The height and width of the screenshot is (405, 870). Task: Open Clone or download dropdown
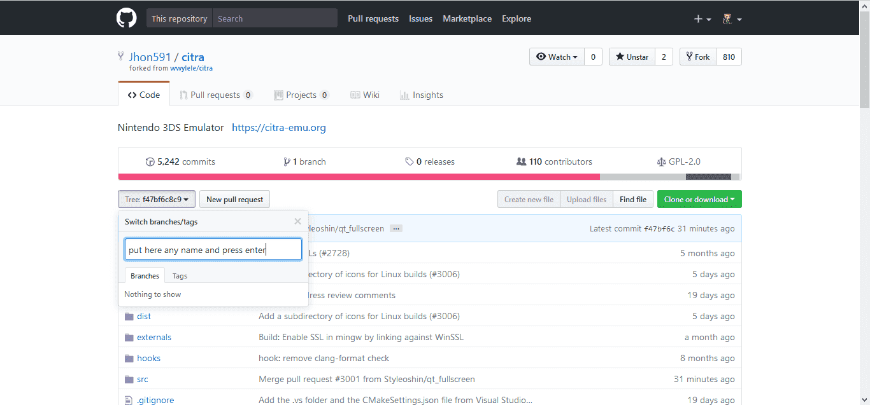click(699, 199)
